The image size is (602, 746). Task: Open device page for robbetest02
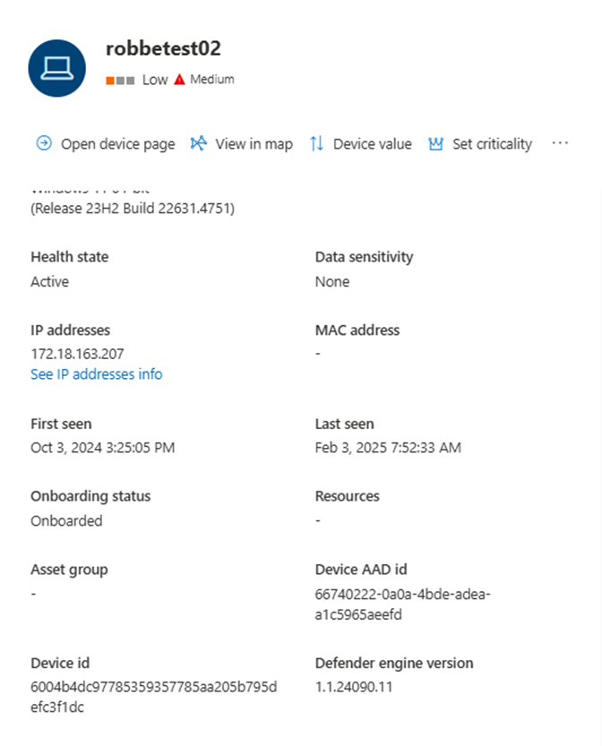coord(117,143)
